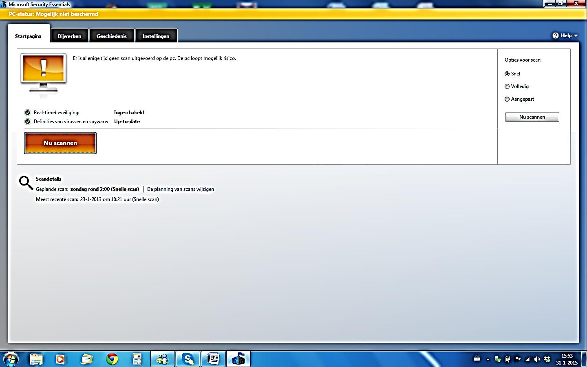
Task: Click the Scandetails magnifying glass icon
Action: coord(26,183)
